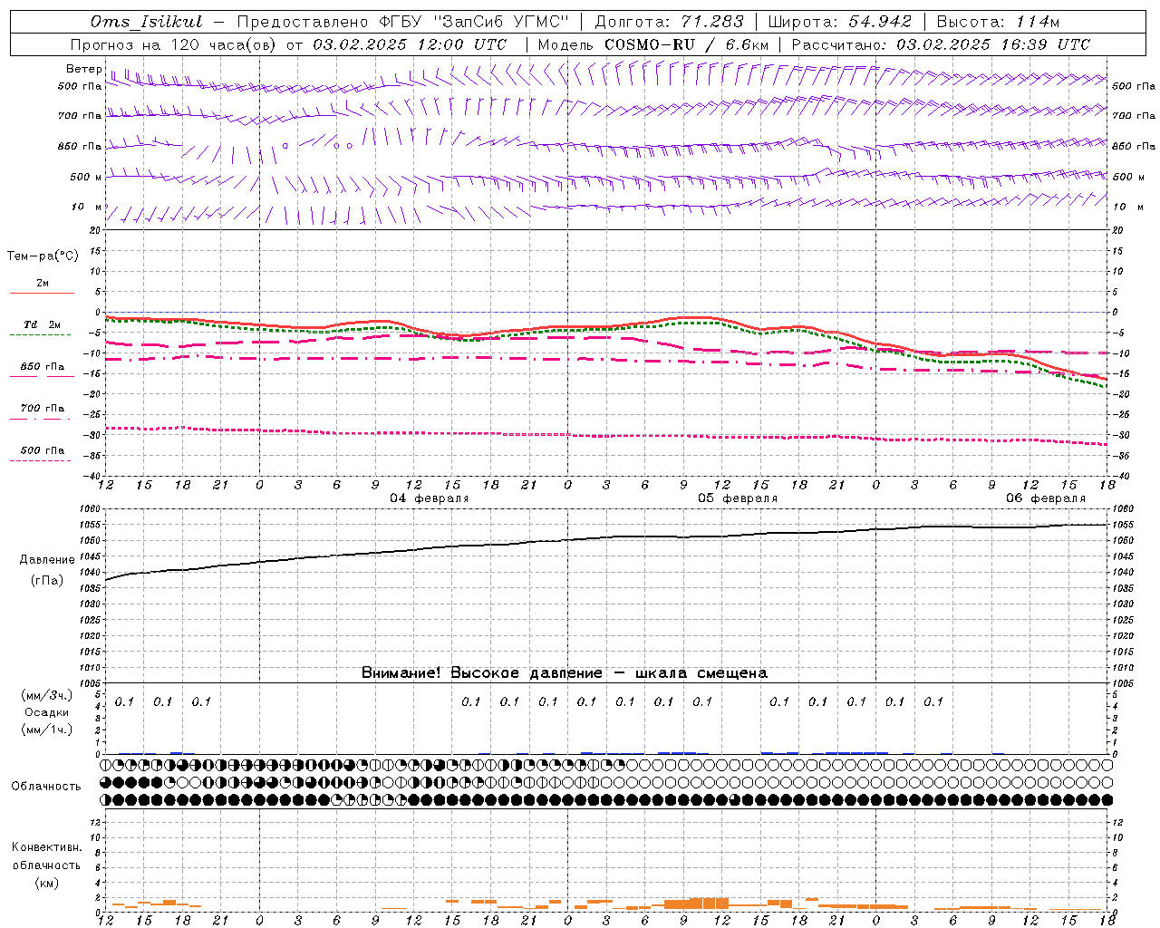Click the warning Внимание! Высокое давление — шкала смещена

(x=565, y=672)
